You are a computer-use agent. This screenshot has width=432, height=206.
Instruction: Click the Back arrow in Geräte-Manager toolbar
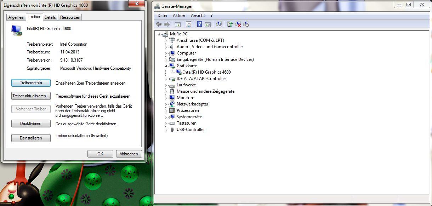[x=159, y=24]
